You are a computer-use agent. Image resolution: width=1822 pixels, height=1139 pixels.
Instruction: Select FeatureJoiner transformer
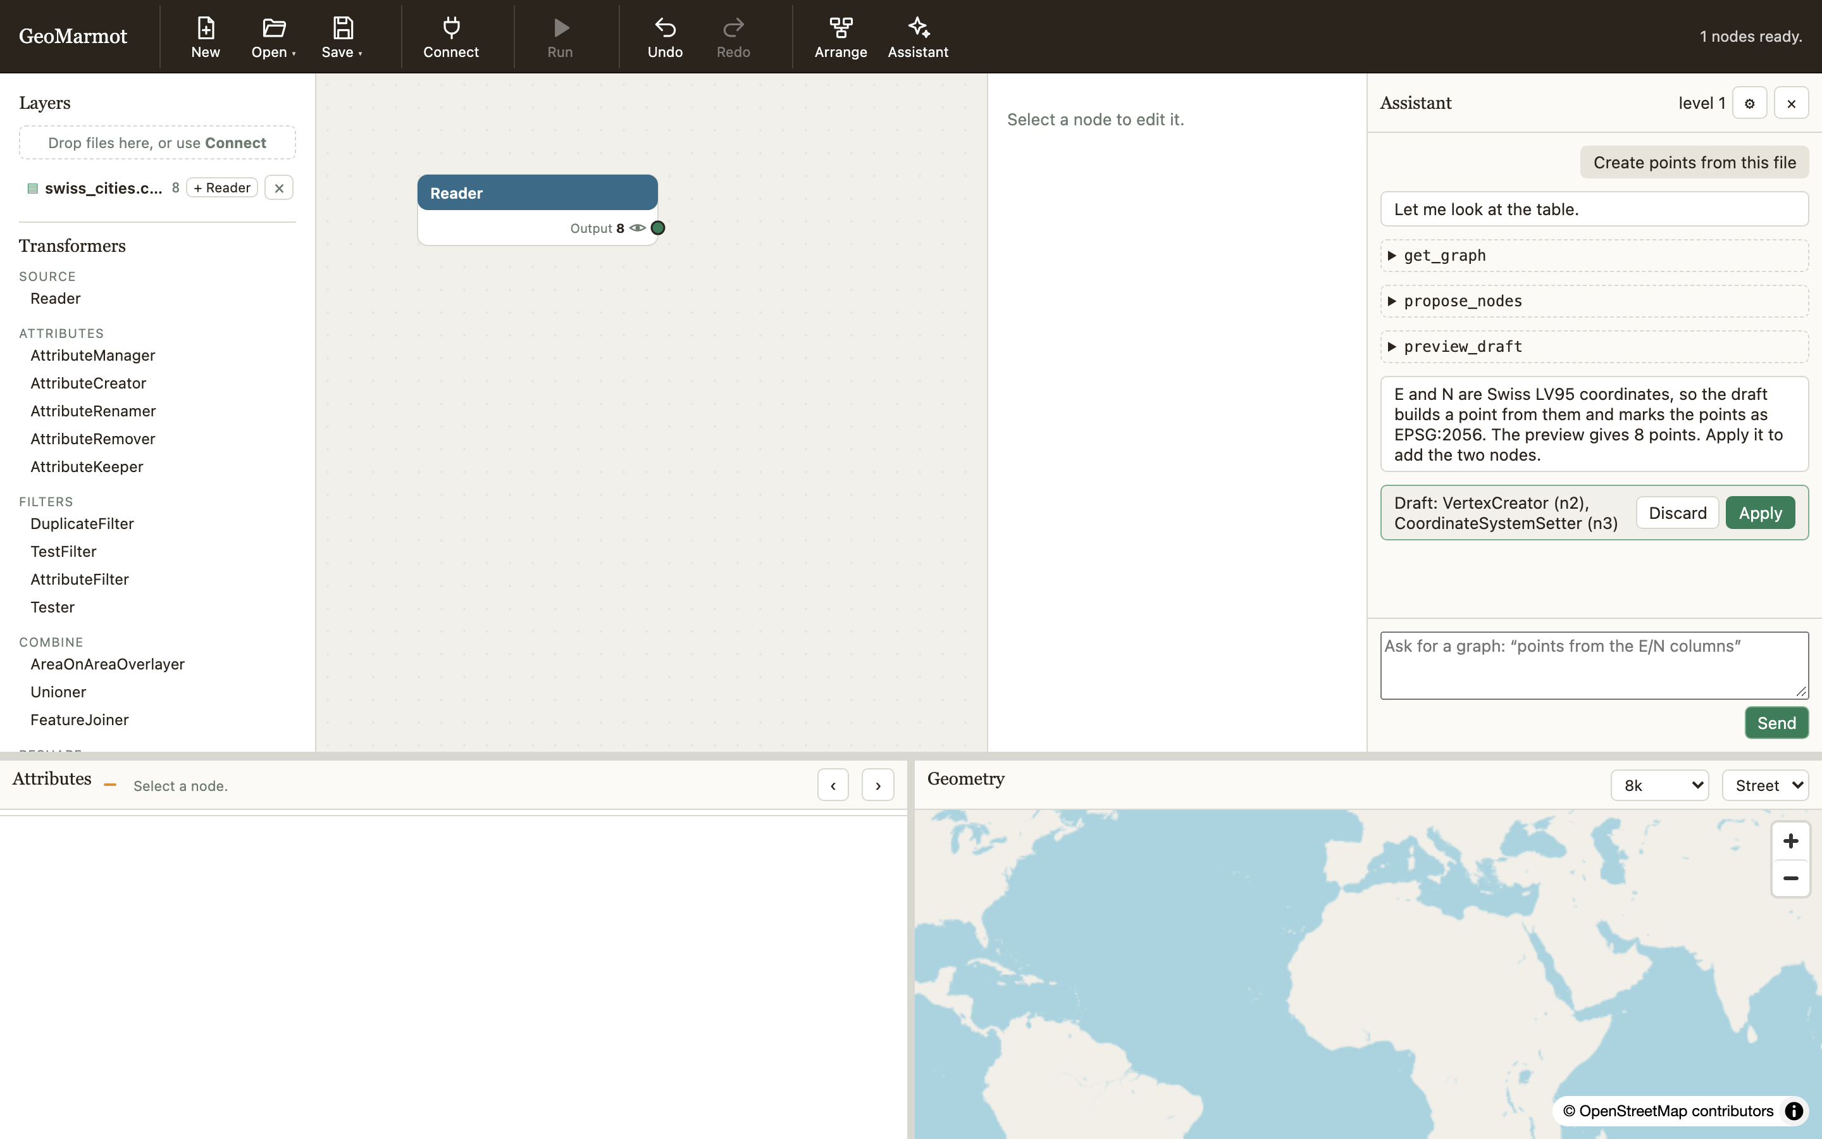[x=80, y=720]
